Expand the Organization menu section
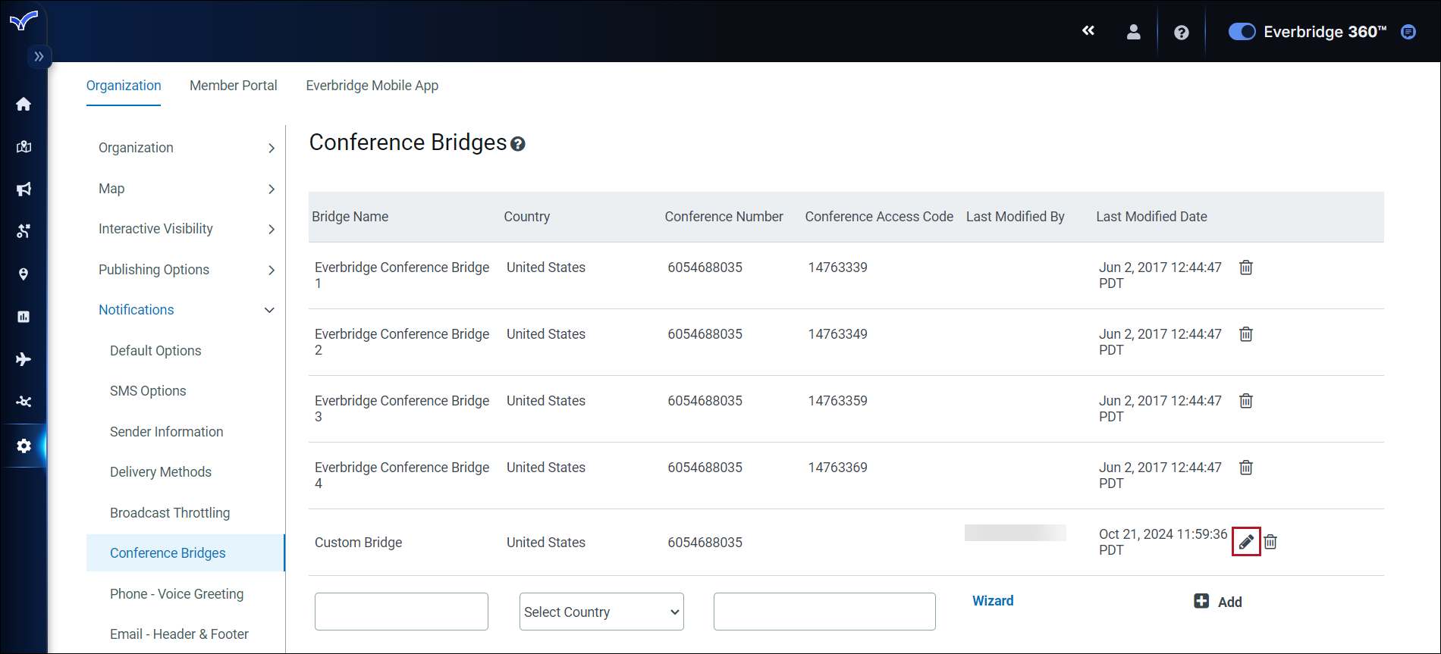1441x654 pixels. click(x=186, y=148)
